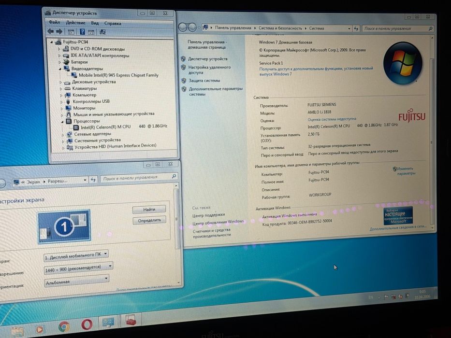Expand Сетевые адаптеры node
Viewport: 451px width, 338px height.
tap(63, 134)
